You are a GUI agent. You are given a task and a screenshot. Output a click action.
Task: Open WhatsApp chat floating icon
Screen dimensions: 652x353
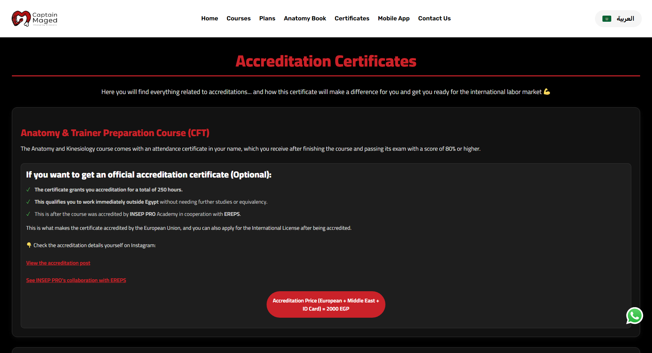(634, 316)
